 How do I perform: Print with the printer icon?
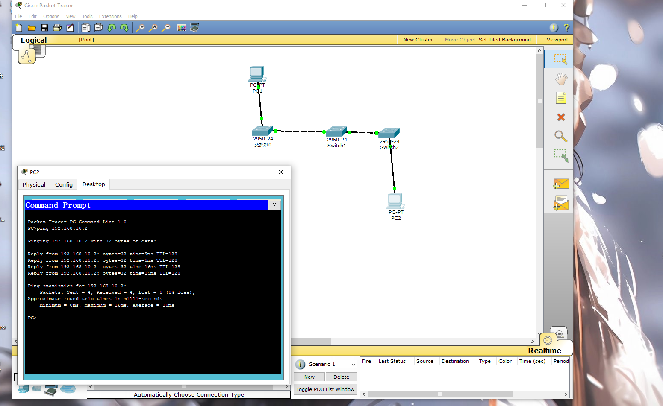click(57, 28)
